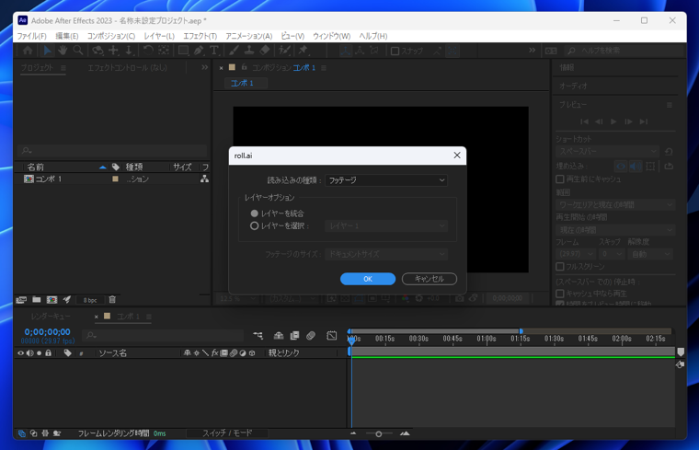Open the Effect menu
The width and height of the screenshot is (699, 450).
201,36
